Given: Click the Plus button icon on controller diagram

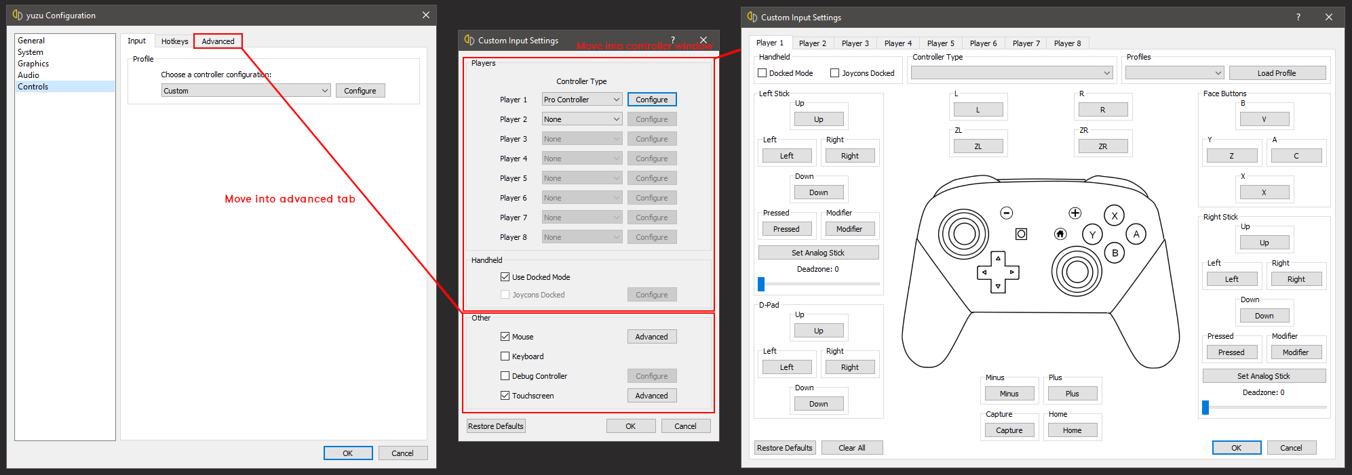Looking at the screenshot, I should 1075,213.
